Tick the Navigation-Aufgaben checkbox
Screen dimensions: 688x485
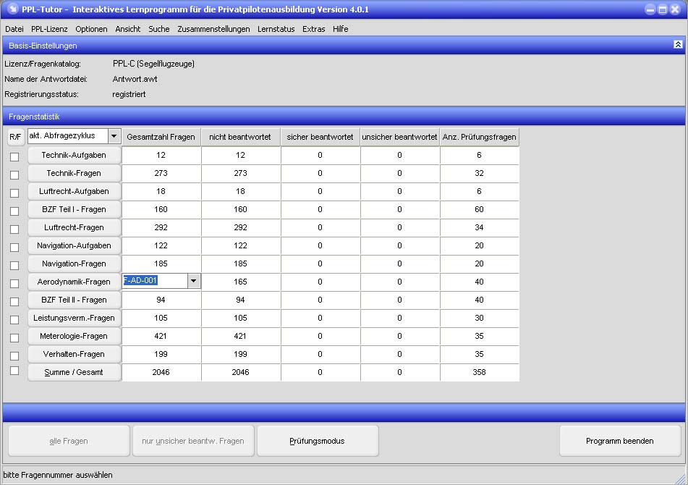(14, 247)
